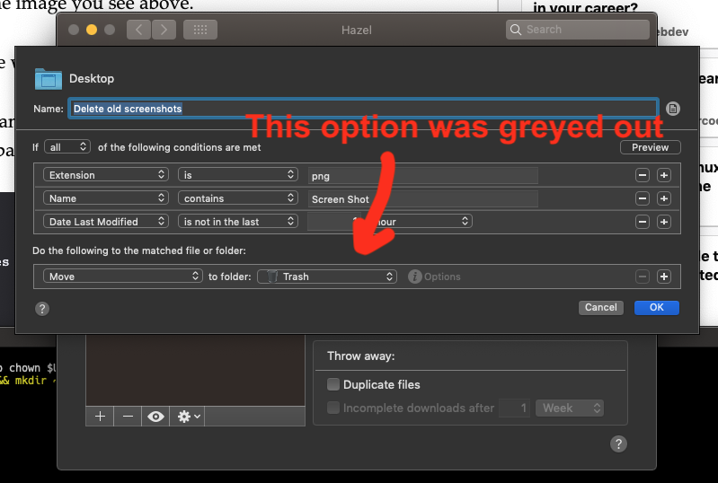Click the Preview button
The height and width of the screenshot is (483, 718).
click(651, 147)
